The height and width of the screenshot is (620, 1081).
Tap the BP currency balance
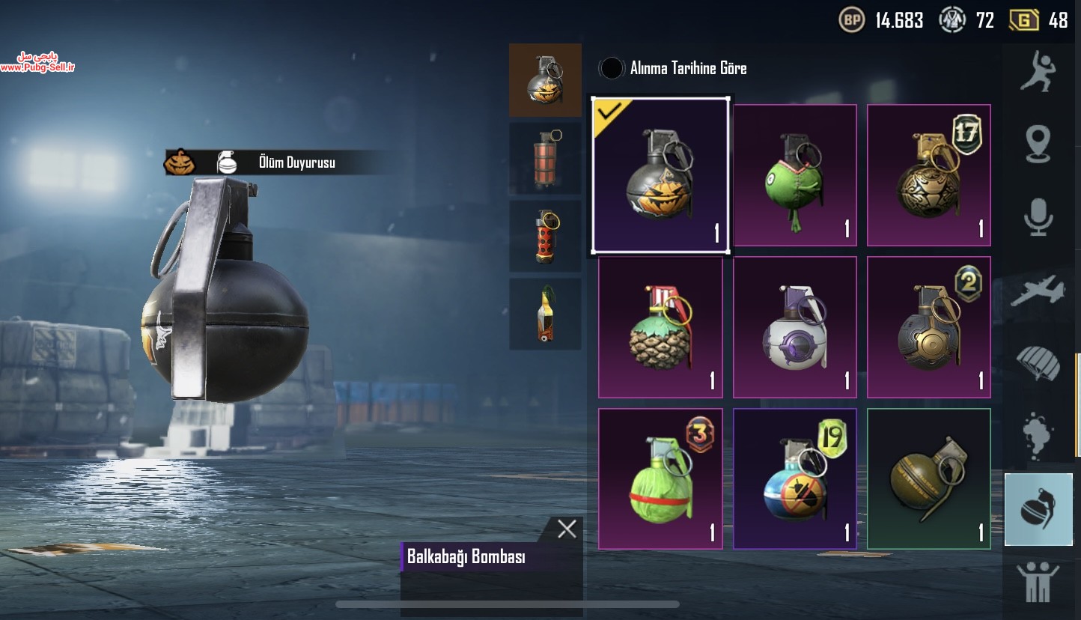(x=881, y=19)
